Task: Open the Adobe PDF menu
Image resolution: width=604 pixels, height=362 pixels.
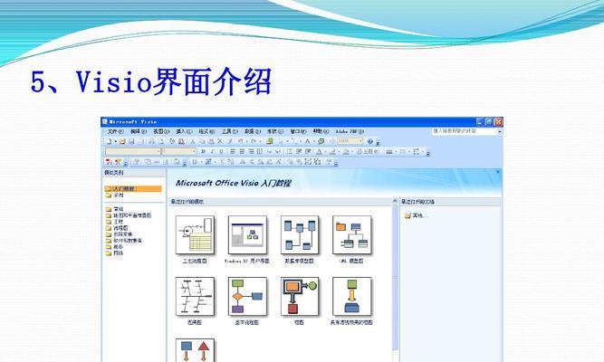Action: [x=350, y=132]
